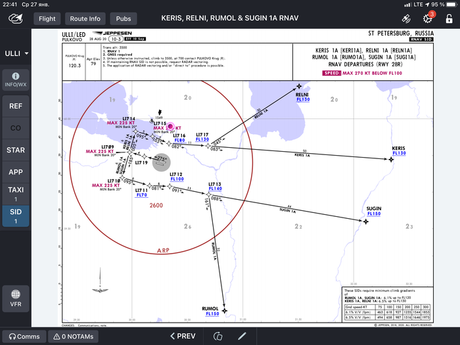Tap the gray airport runway symbol
The height and width of the screenshot is (345, 460).
pyautogui.click(x=162, y=162)
